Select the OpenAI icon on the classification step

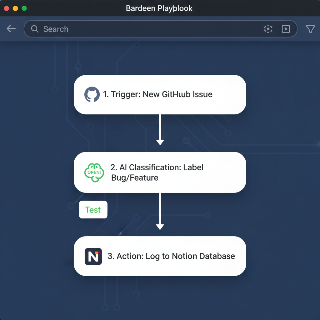pyautogui.click(x=93, y=172)
